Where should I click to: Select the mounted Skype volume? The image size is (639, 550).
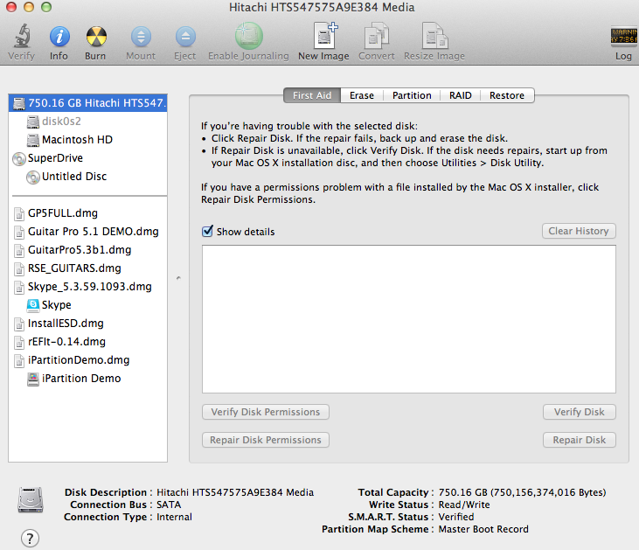[x=87, y=304]
